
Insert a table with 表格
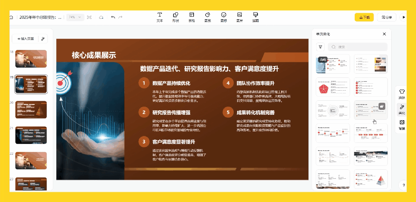[192, 17]
